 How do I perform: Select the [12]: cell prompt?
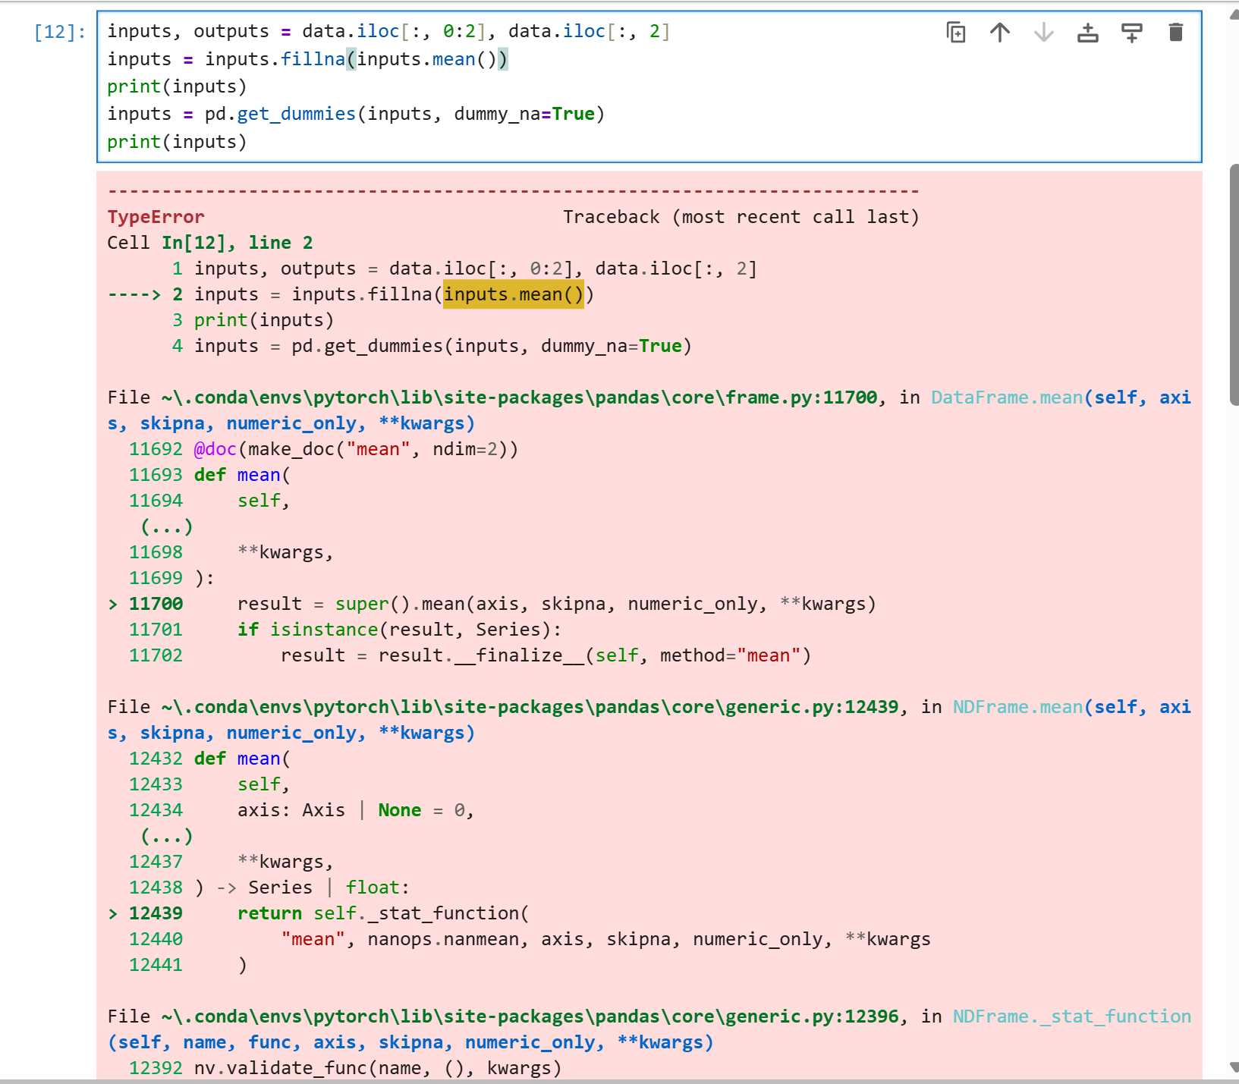point(60,32)
